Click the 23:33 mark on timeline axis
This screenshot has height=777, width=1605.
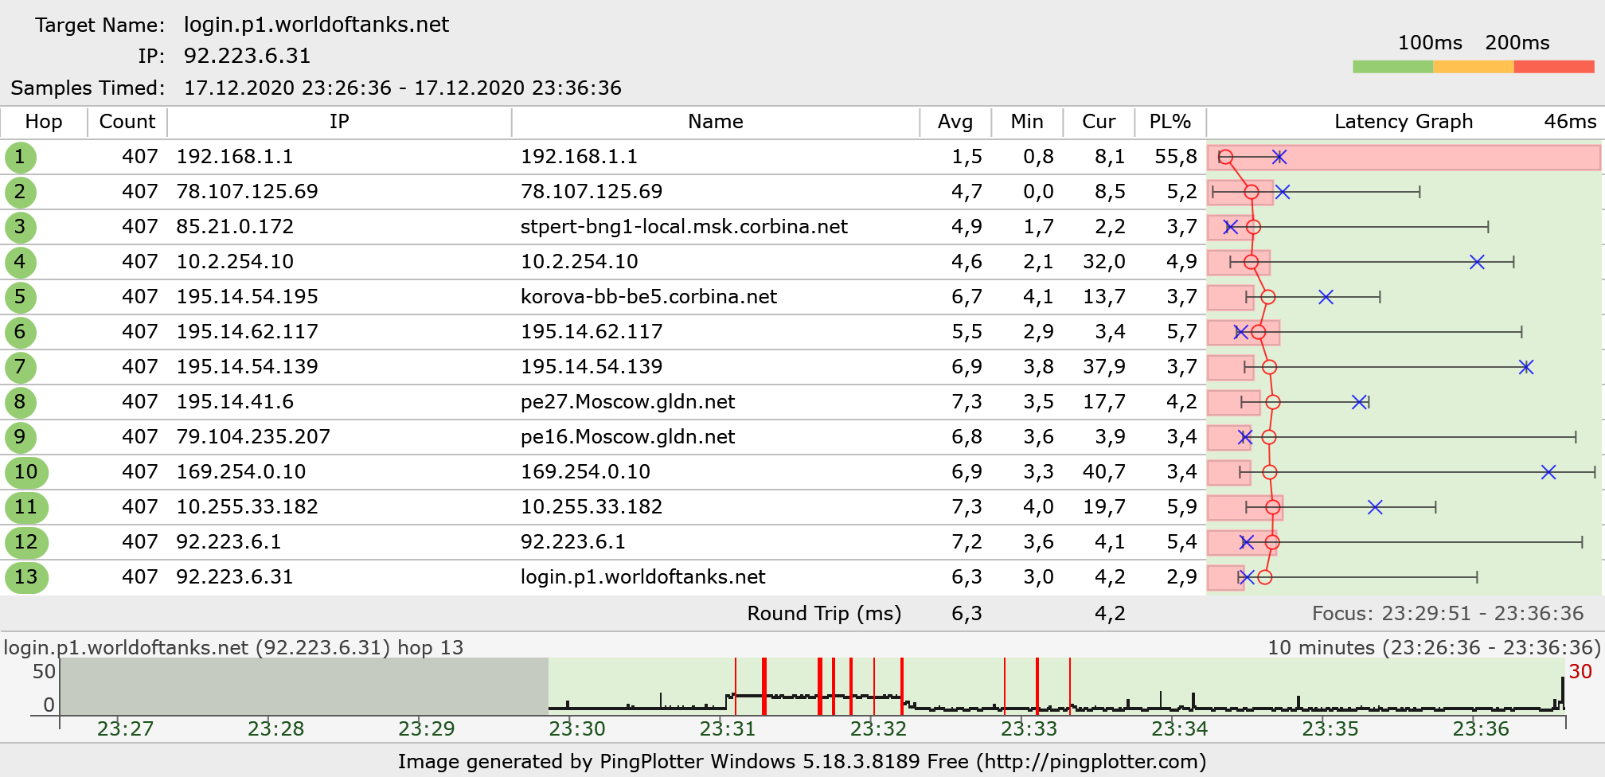coord(1029,728)
